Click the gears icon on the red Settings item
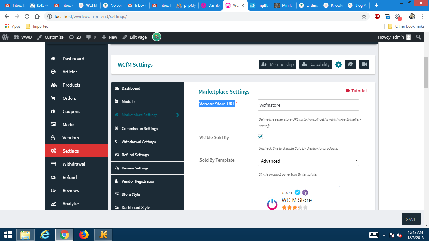429x241 pixels. coord(53,151)
